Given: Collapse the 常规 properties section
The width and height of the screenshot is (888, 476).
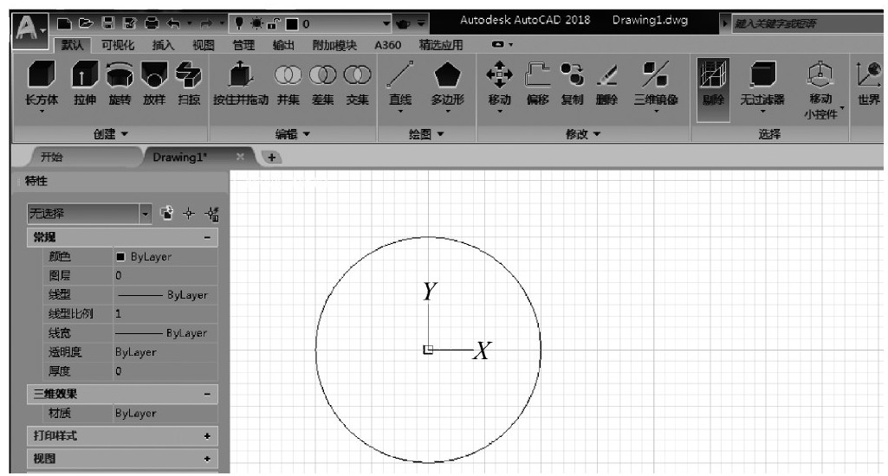Looking at the screenshot, I should 207,237.
